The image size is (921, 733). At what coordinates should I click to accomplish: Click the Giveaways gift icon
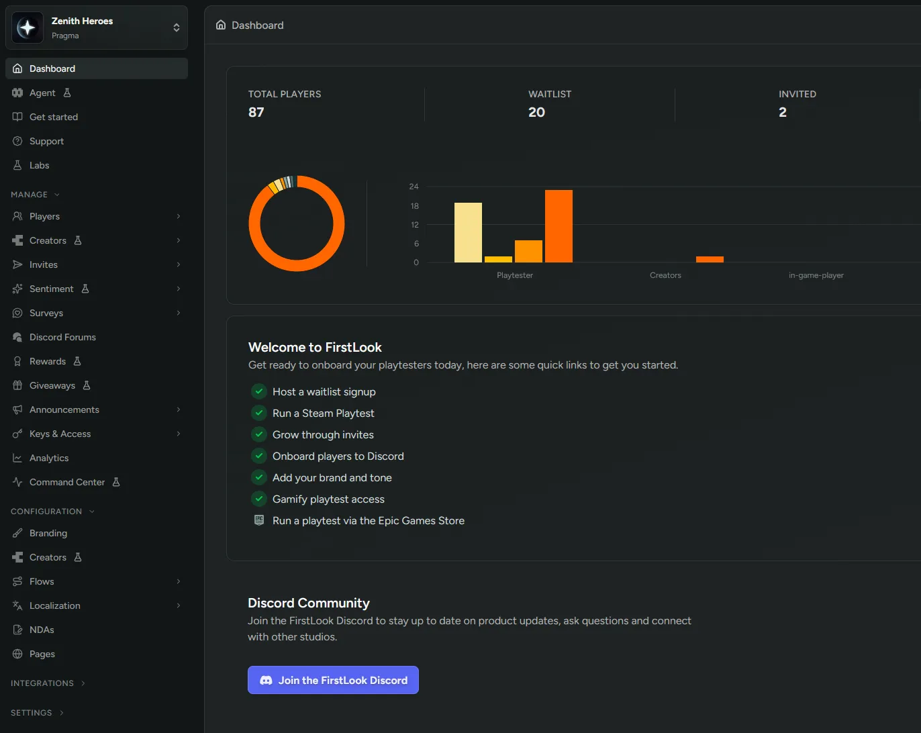point(17,385)
